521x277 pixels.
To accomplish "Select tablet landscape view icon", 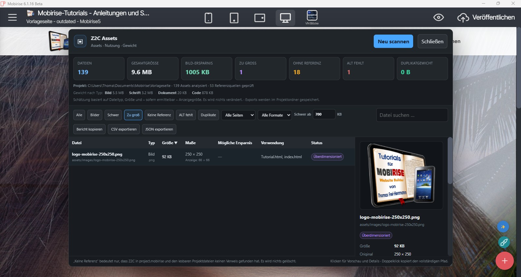I will pyautogui.click(x=260, y=18).
